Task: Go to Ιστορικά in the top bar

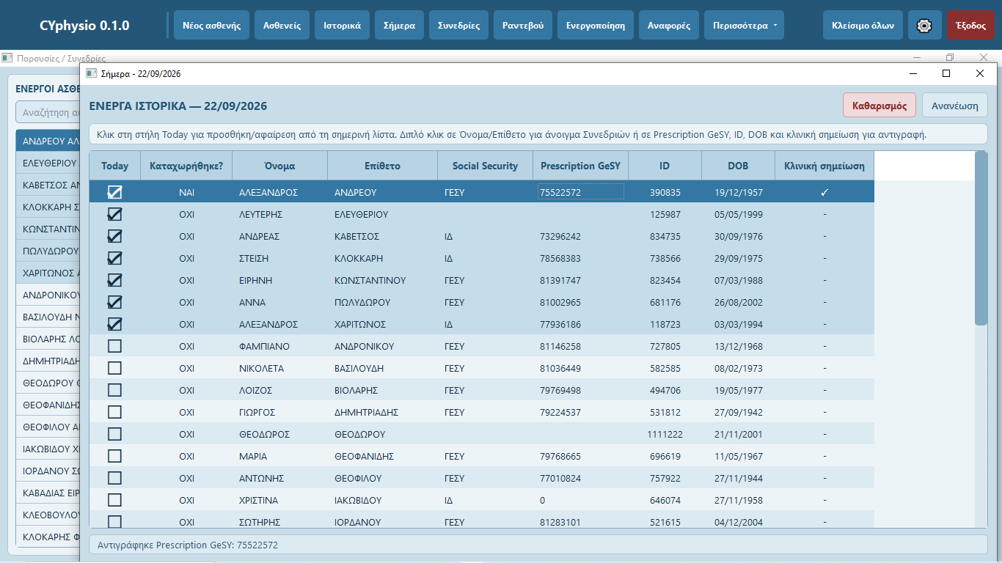Action: pyautogui.click(x=342, y=25)
